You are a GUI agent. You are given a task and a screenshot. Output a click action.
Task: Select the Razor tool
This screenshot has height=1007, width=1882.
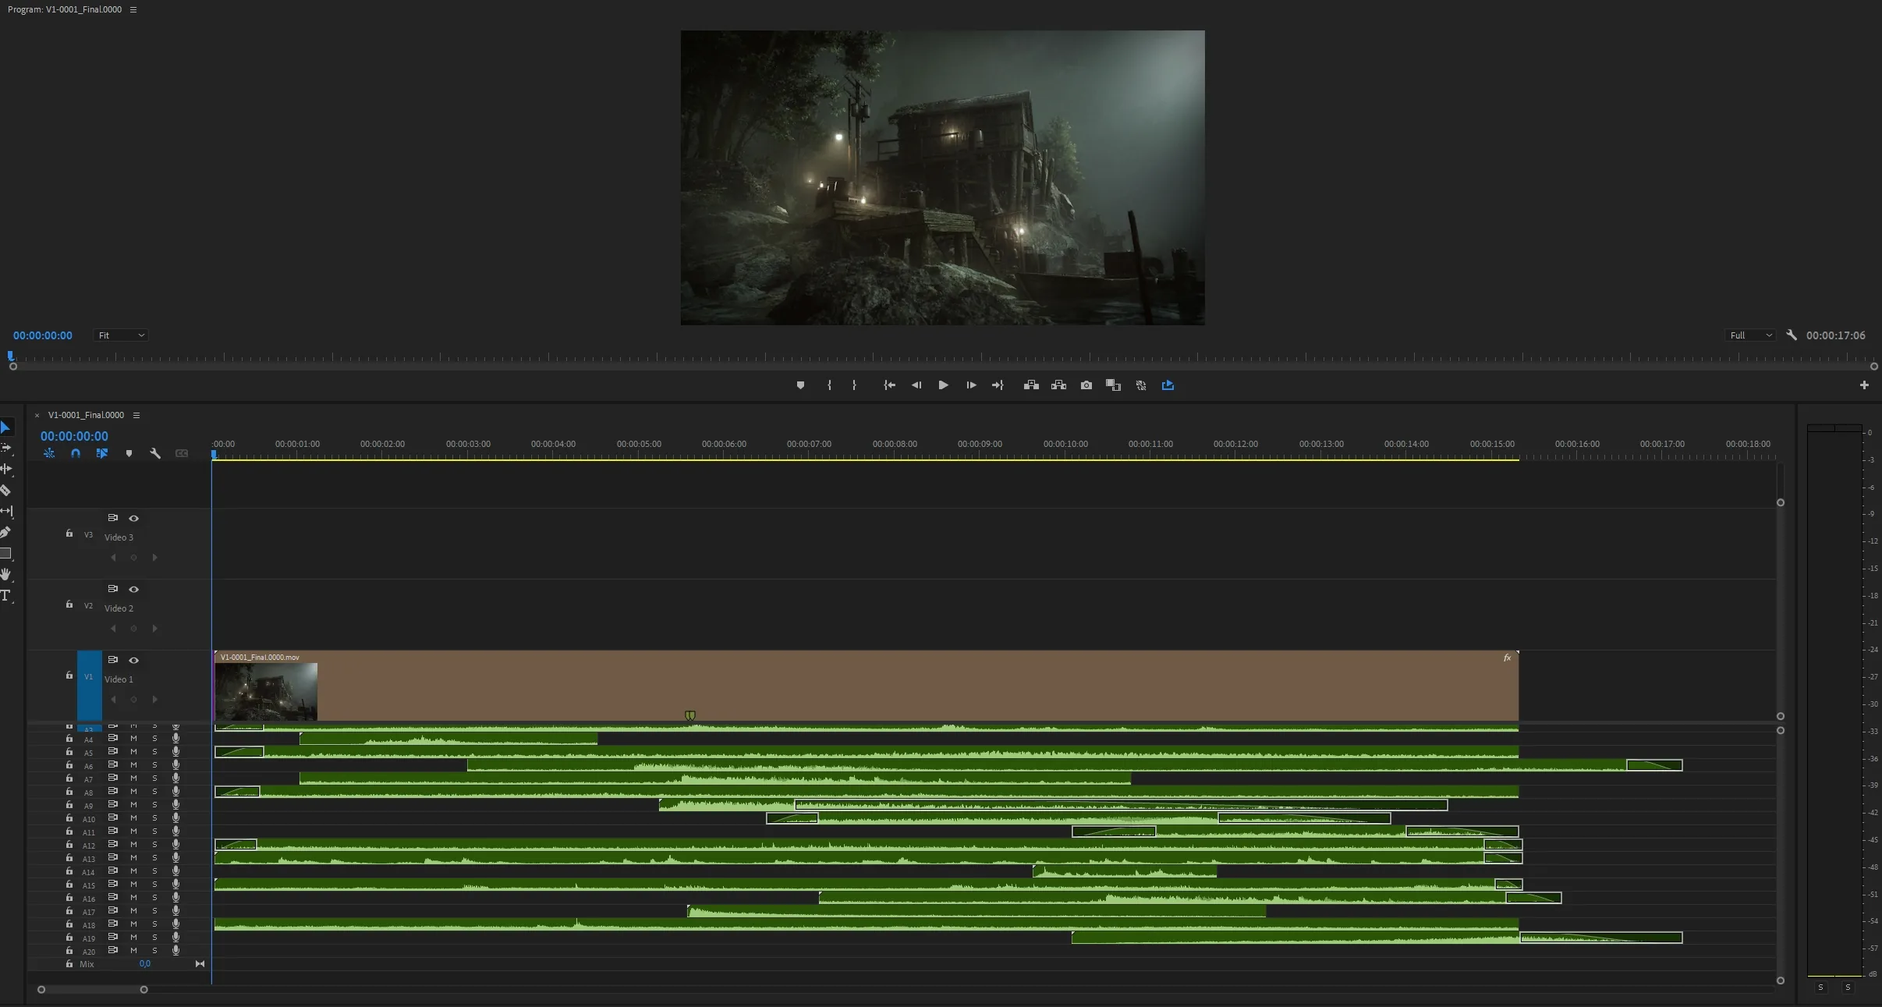click(x=5, y=490)
